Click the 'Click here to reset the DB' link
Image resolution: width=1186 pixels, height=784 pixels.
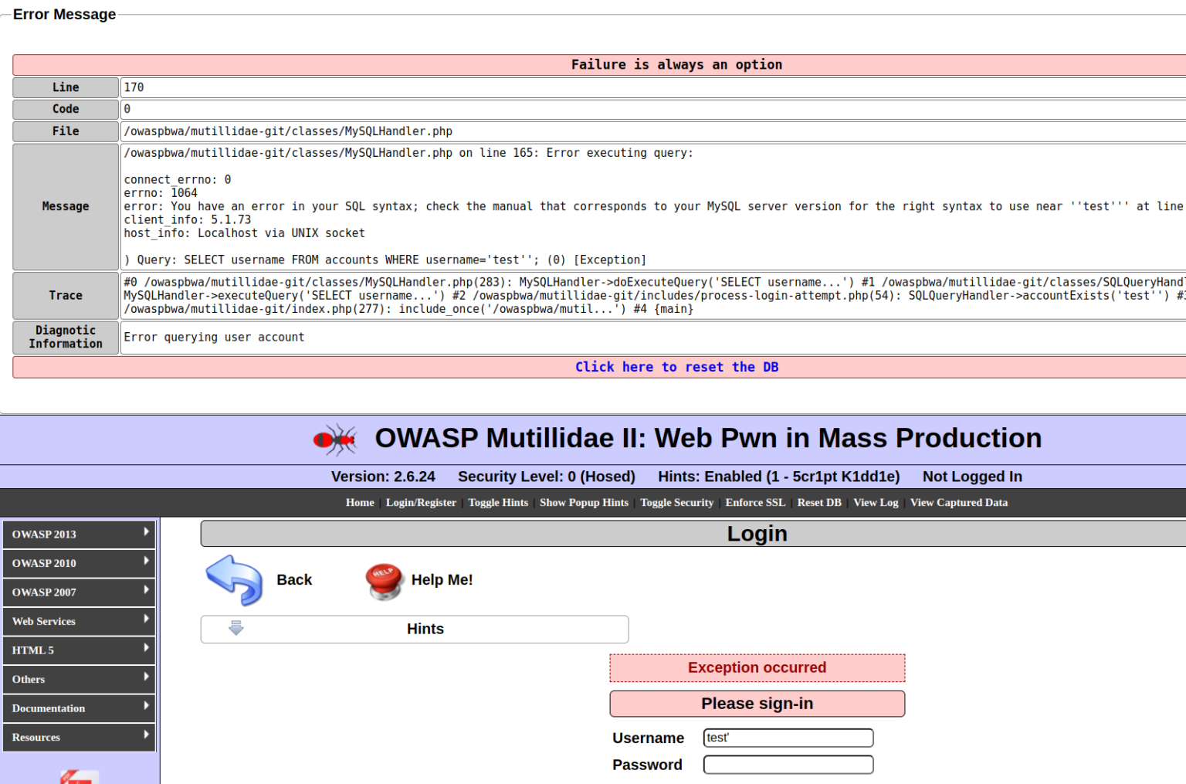[676, 367]
